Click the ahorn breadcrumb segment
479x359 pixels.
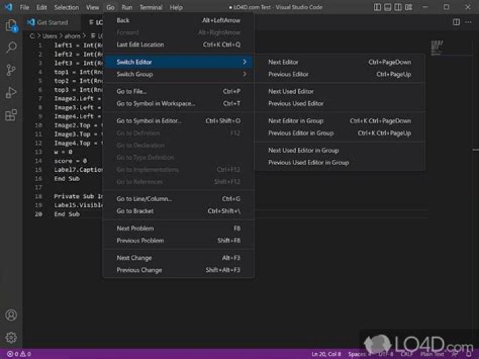click(x=72, y=36)
